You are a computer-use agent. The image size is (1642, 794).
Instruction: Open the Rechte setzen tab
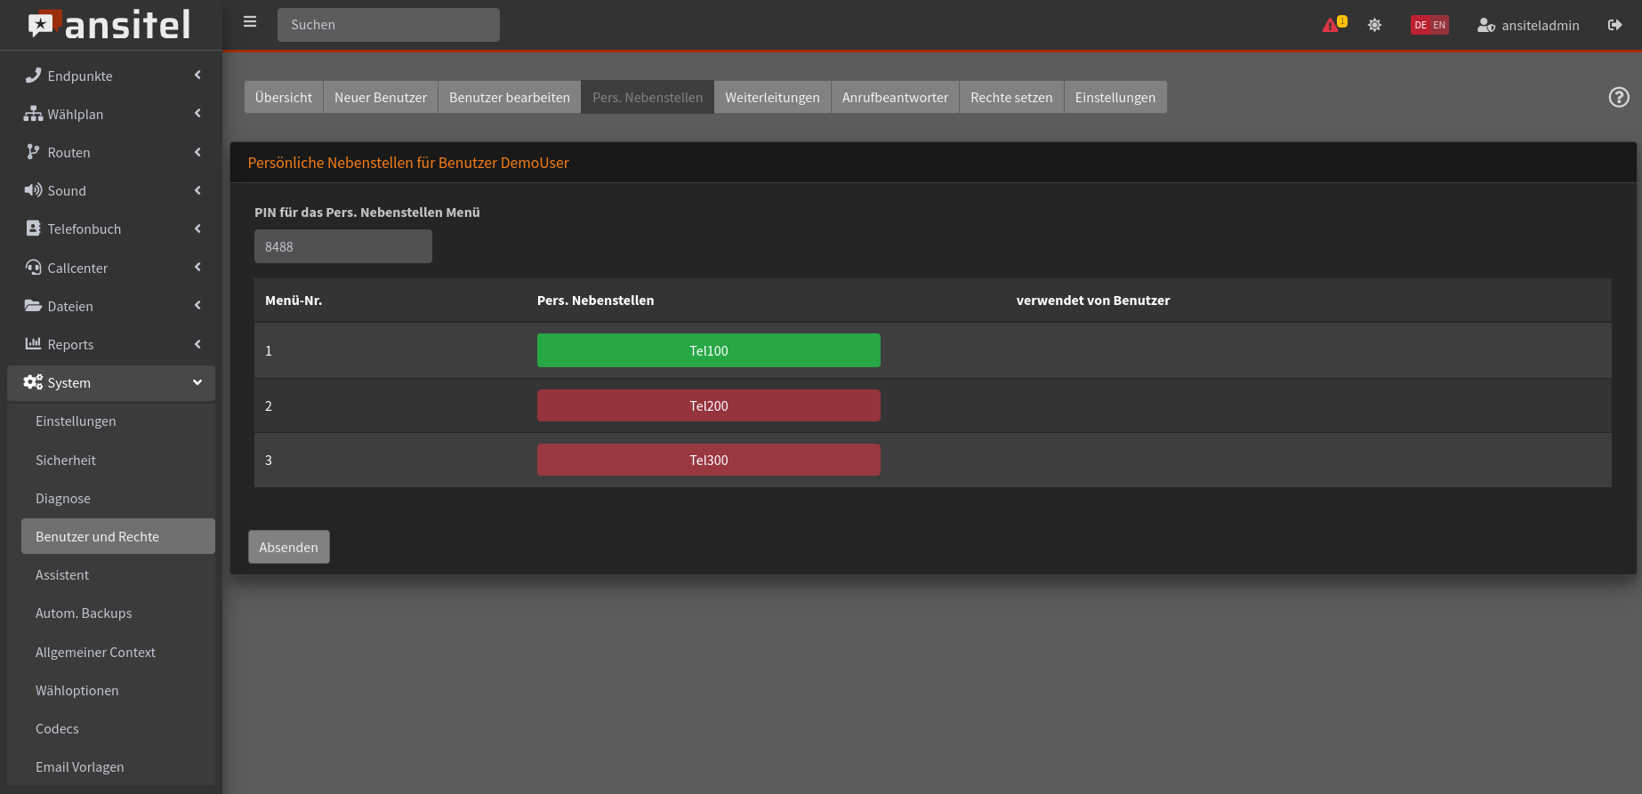click(x=1010, y=98)
